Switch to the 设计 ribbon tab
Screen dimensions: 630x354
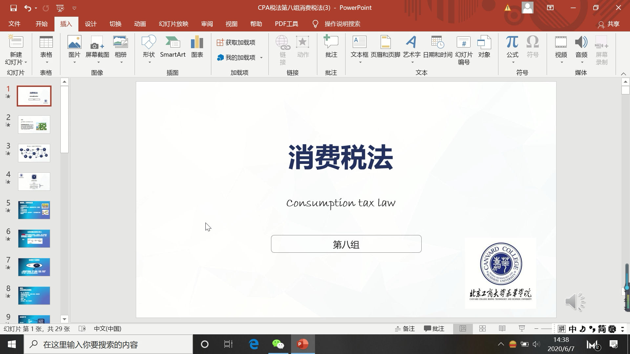click(x=91, y=24)
